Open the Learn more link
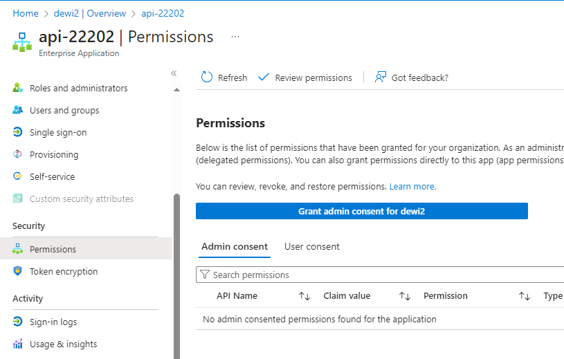Image resolution: width=564 pixels, height=359 pixels. [x=412, y=187]
